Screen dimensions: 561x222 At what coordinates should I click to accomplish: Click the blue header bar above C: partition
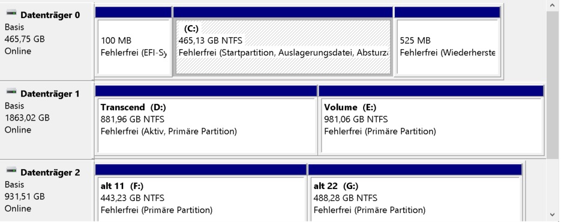[283, 12]
